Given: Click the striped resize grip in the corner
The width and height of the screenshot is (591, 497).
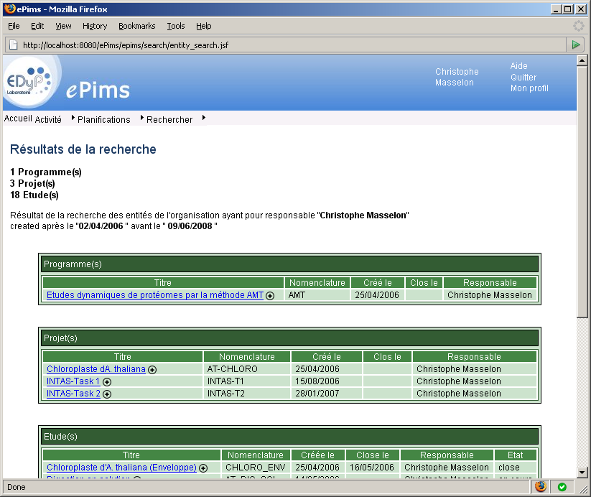Looking at the screenshot, I should tap(585, 487).
